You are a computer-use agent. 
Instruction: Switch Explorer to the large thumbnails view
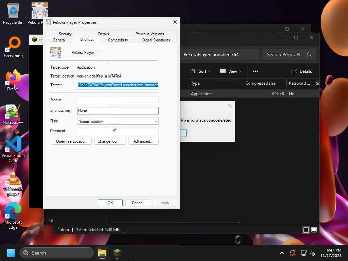coord(314,230)
